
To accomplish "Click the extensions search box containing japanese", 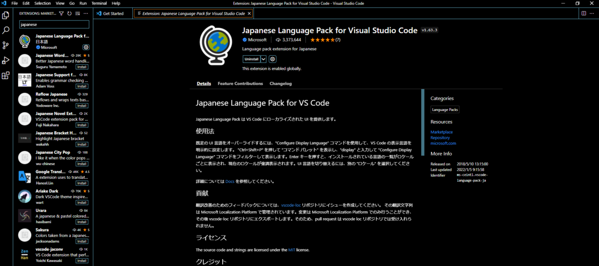I will 54,24.
